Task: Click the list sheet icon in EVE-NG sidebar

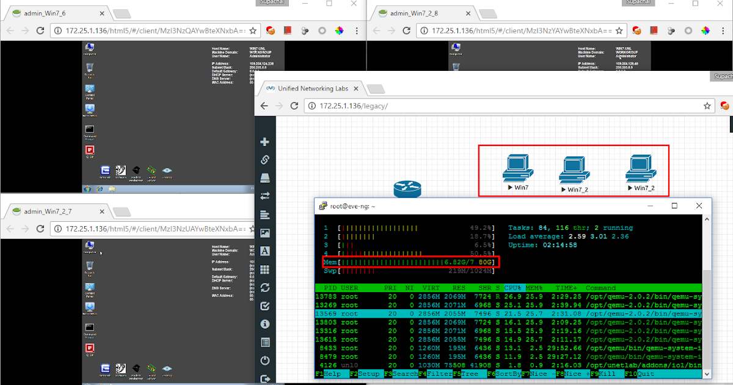Action: [265, 342]
